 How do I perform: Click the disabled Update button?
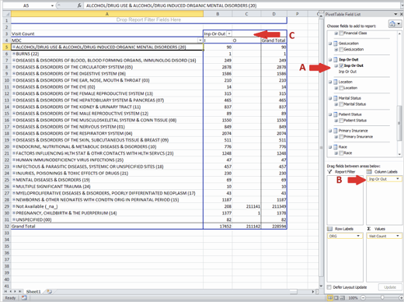tap(390, 287)
